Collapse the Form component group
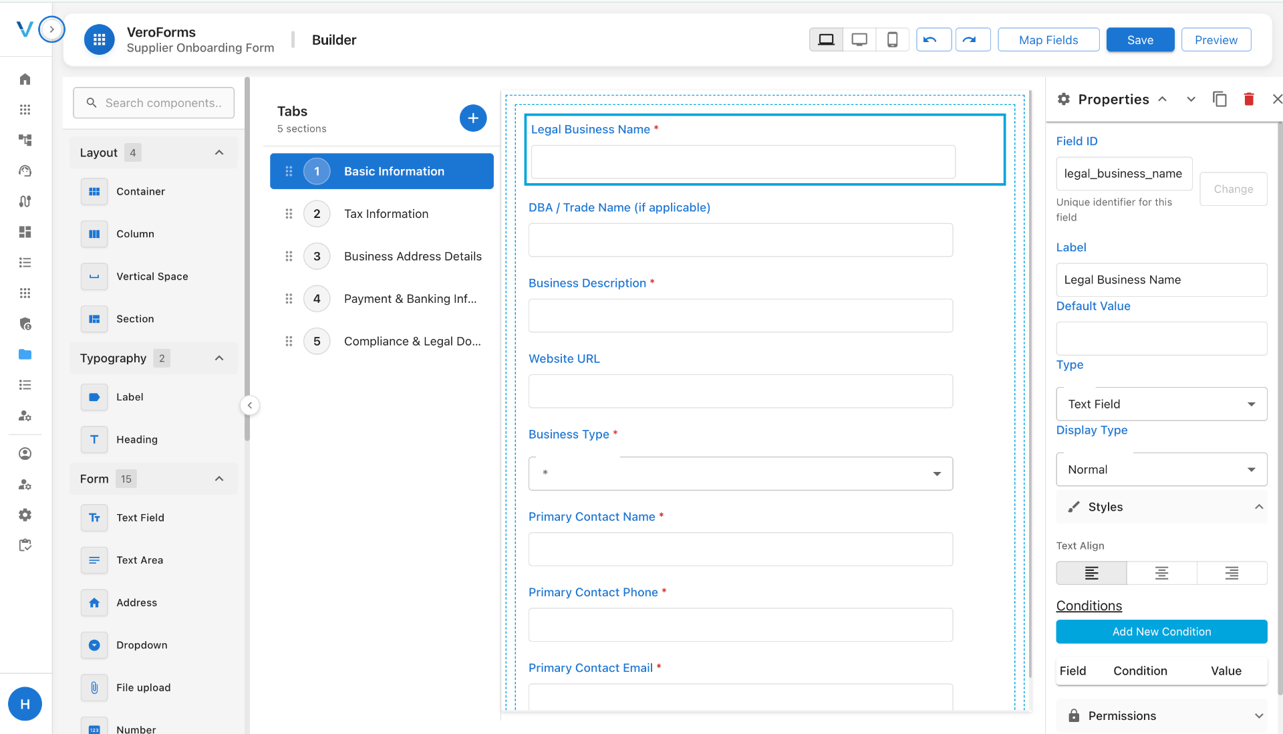Image resolution: width=1283 pixels, height=734 pixels. [219, 479]
